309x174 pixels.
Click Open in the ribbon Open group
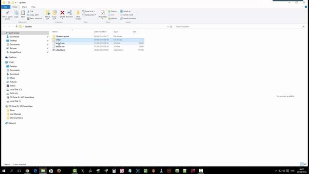coord(112,11)
